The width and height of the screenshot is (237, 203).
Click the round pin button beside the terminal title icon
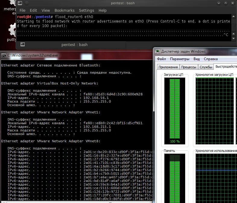[x=27, y=3]
